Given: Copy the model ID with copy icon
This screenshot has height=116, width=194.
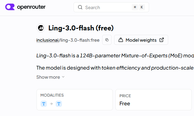Looking at the screenshot, I should tap(107, 40).
